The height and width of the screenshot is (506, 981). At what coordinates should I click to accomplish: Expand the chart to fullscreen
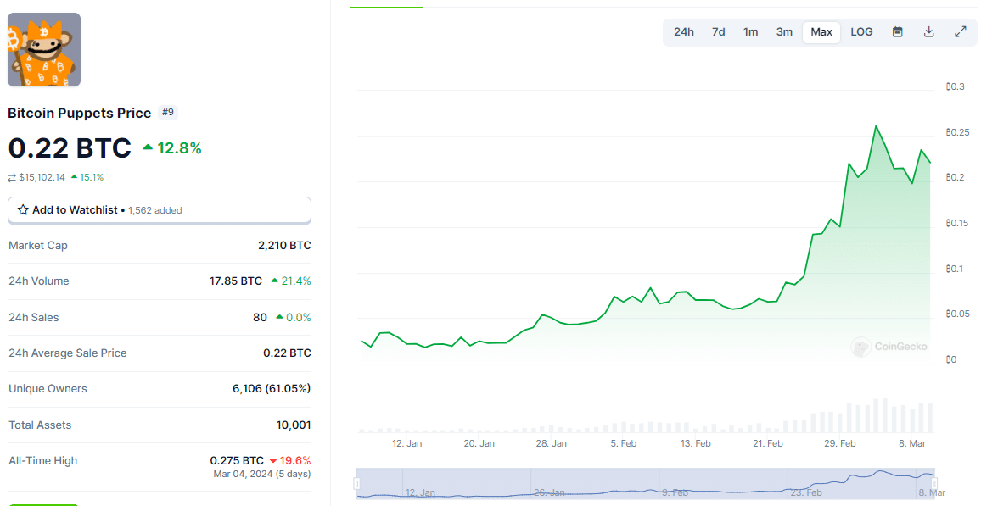961,32
